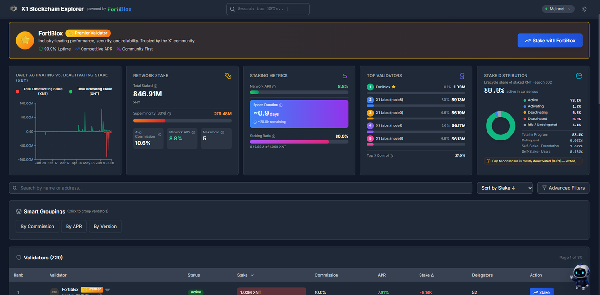Viewport: 600px width, 295px height.
Task: Click the info icon beside Top 5 Control
Action: (391, 156)
